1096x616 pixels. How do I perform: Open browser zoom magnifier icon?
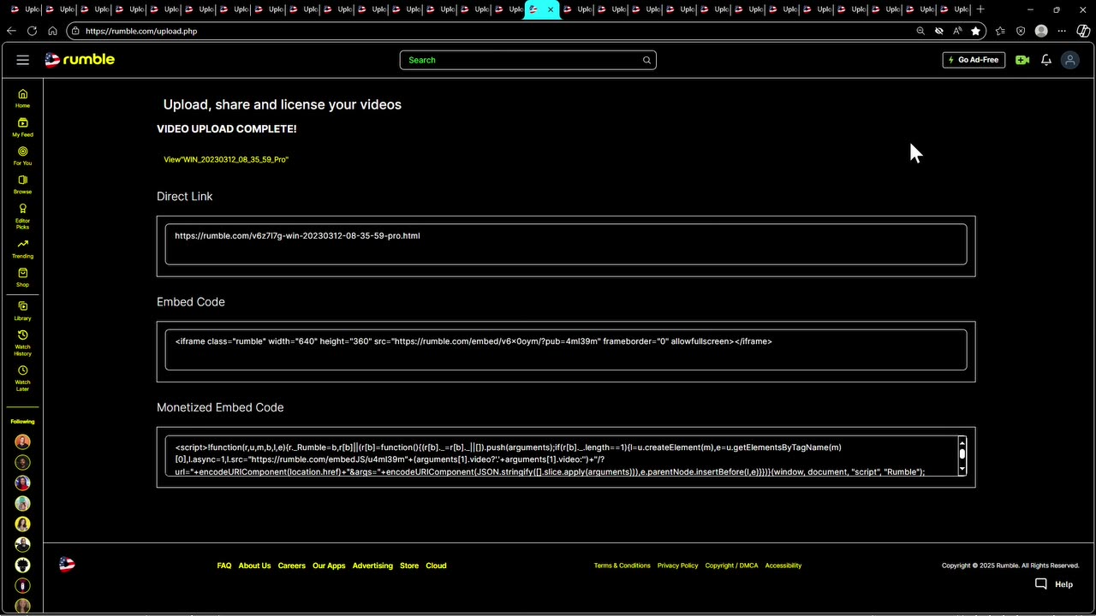coord(920,31)
